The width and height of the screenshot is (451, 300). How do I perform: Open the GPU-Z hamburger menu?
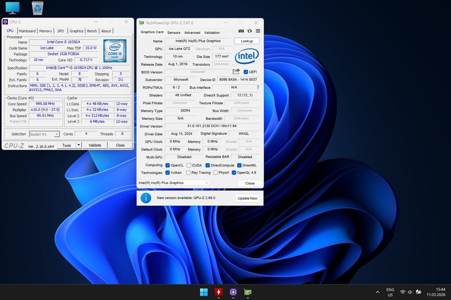click(258, 31)
